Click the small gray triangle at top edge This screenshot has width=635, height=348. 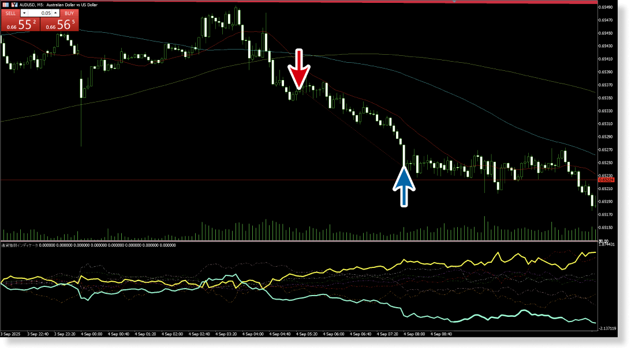pos(455,2)
